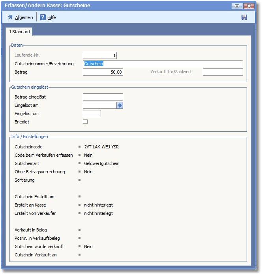The image size is (262, 275).
Task: Click Nein beside Gutschein wurde verkauft
Action: tap(88, 247)
